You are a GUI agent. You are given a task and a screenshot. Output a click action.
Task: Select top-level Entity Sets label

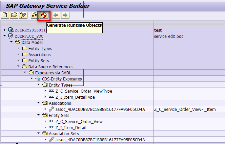39,61
